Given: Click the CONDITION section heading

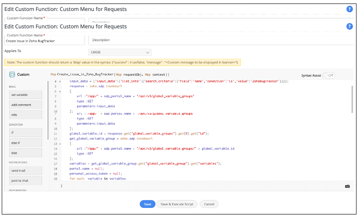Looking at the screenshot, I should 16,125.
